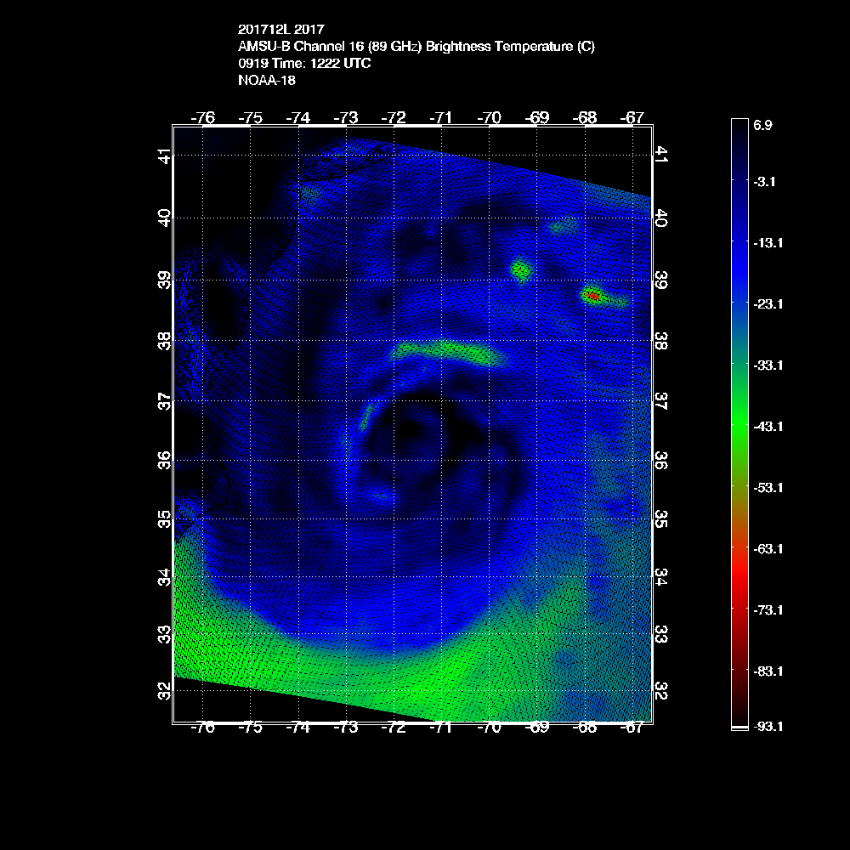This screenshot has width=850, height=850.
Task: Click the "-33.1" colorbar label
Action: pyautogui.click(x=768, y=365)
